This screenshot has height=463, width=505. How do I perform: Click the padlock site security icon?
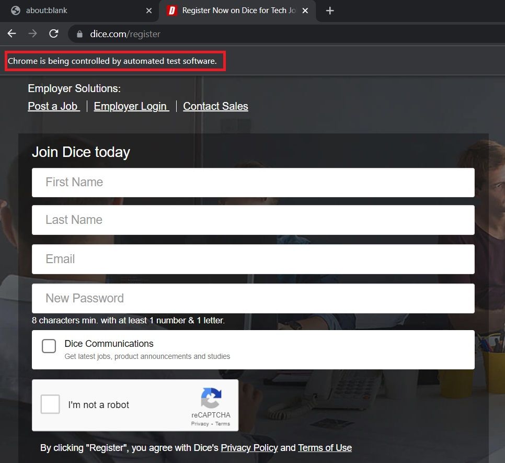[79, 34]
